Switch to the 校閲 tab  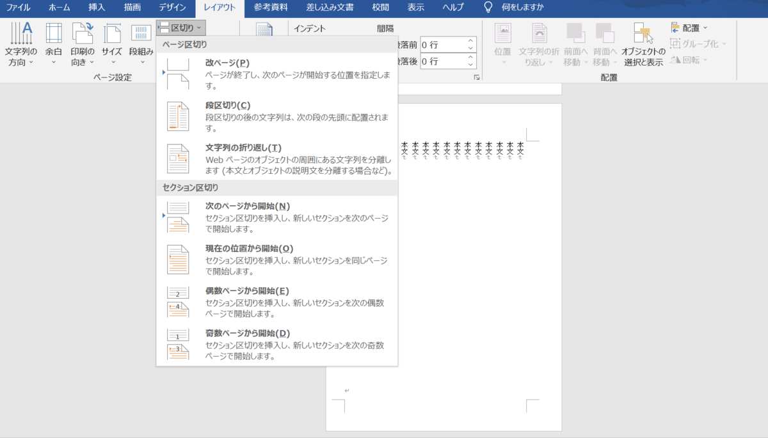click(x=380, y=8)
